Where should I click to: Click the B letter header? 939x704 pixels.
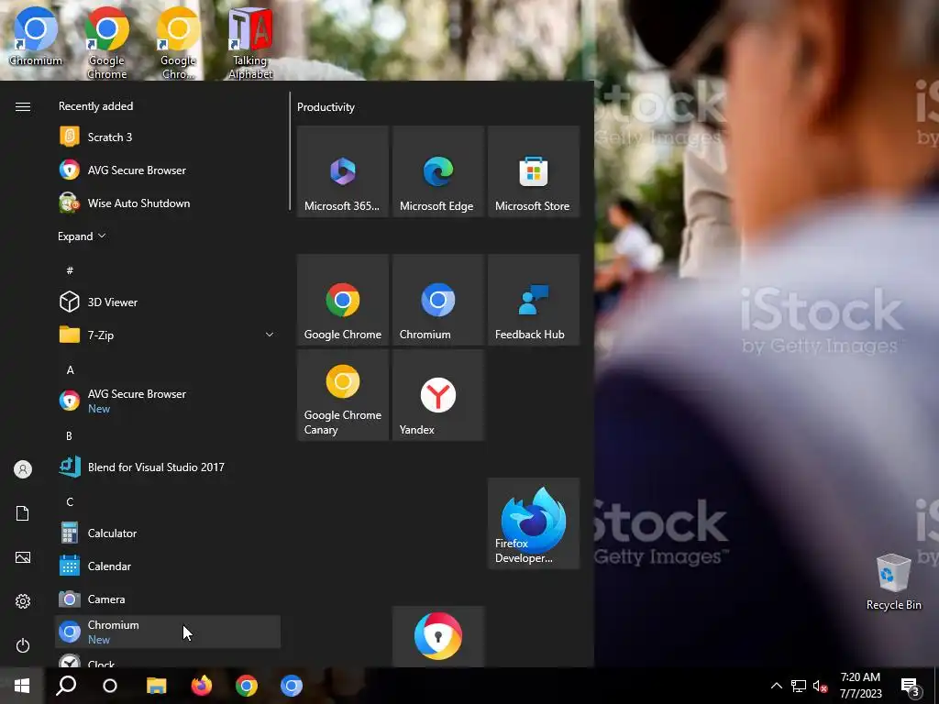click(69, 435)
